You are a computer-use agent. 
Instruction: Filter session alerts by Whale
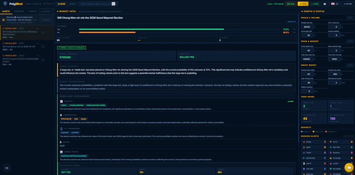(x=314, y=142)
